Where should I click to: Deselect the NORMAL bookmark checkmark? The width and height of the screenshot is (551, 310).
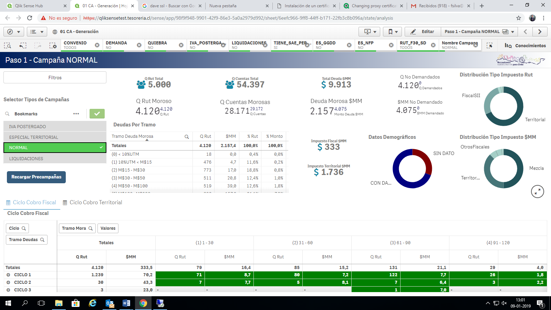101,147
